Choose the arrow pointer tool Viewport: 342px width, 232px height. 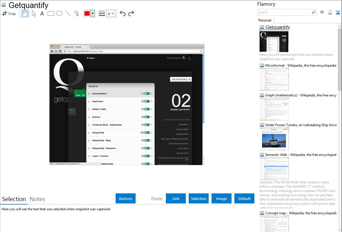[34, 13]
